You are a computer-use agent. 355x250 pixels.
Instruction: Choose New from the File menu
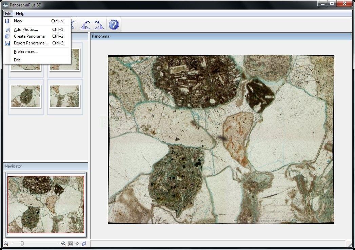(37, 21)
